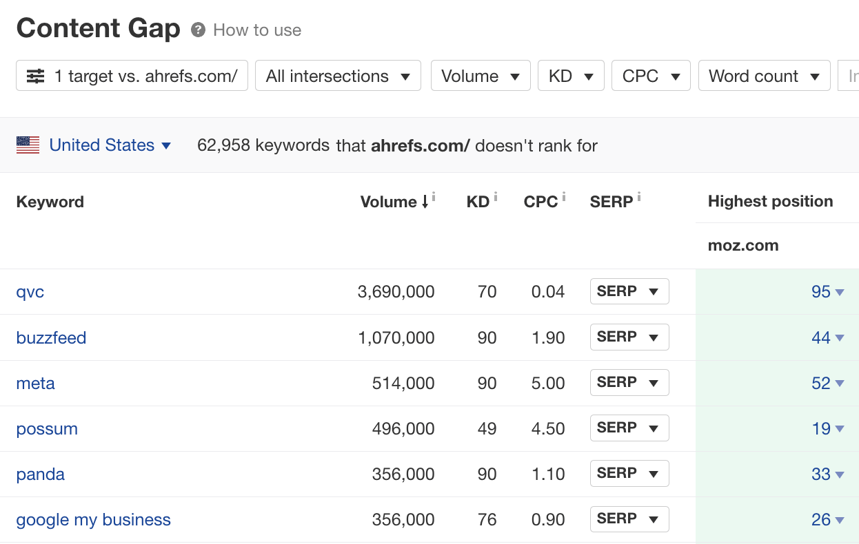Open the google my business keyword link
The height and width of the screenshot is (544, 859).
click(x=93, y=520)
